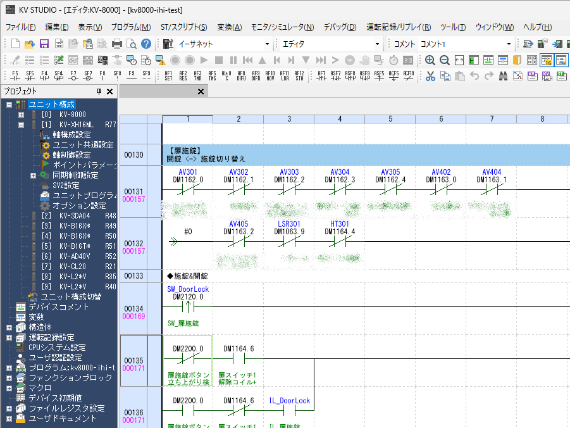Open the イーサネット connection dropdown
The height and width of the screenshot is (428, 570).
tap(267, 44)
